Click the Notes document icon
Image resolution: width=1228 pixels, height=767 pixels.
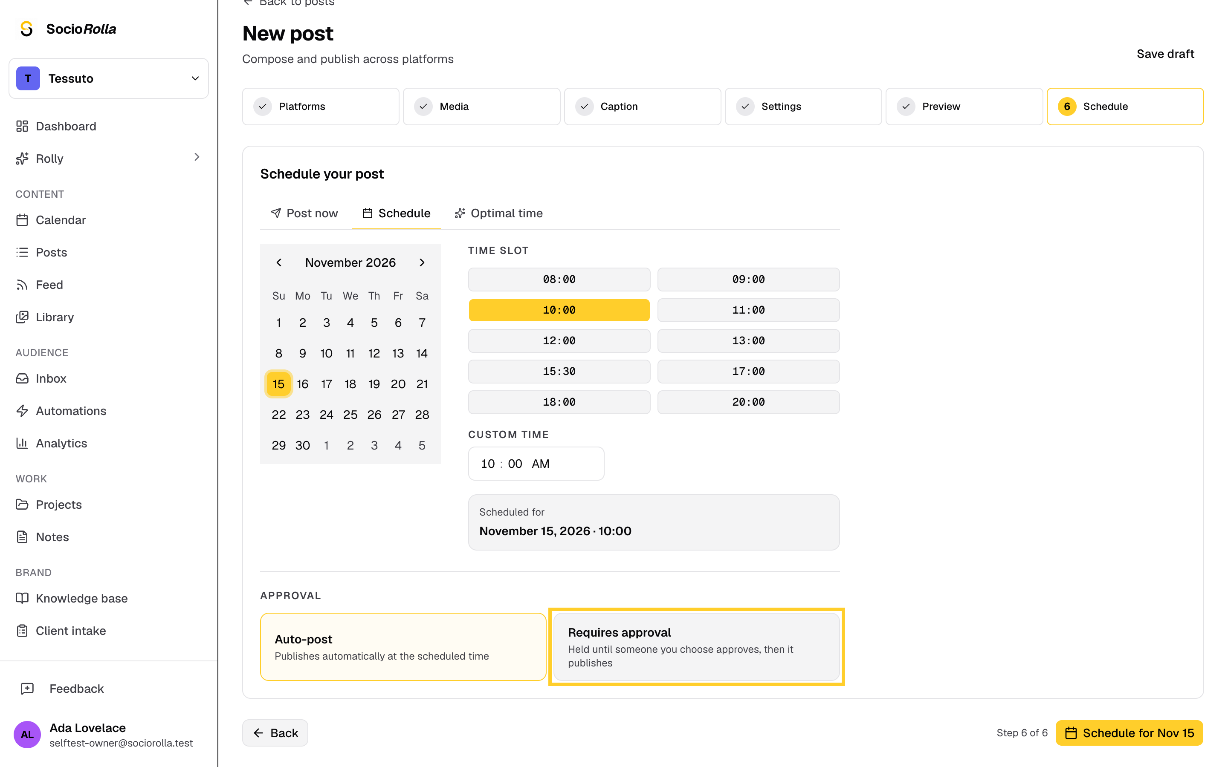[x=22, y=537]
